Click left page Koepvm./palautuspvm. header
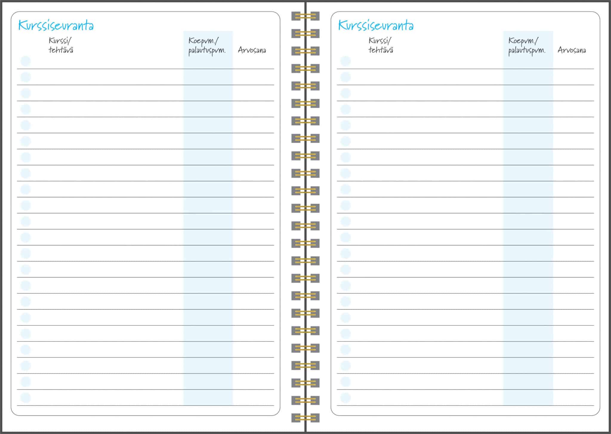Screen dimensions: 611x434 point(207,47)
